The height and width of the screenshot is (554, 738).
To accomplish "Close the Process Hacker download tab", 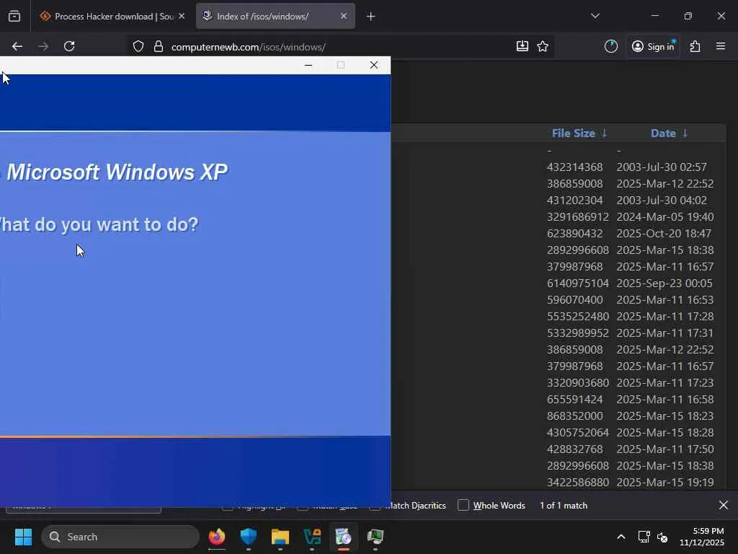I will pos(182,16).
